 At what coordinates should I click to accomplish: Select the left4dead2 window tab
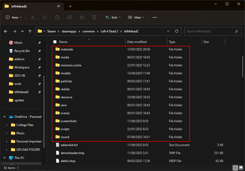[32, 6]
